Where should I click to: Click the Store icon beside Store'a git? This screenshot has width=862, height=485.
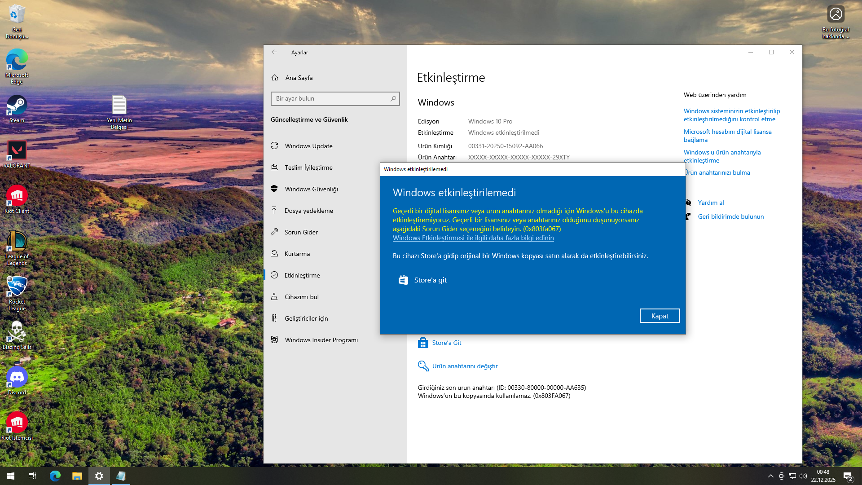coord(403,280)
